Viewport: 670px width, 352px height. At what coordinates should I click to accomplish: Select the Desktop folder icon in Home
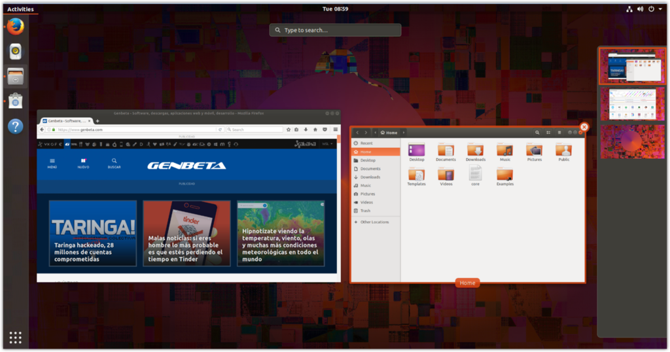[417, 150]
